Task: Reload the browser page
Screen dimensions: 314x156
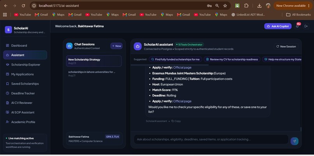Action: tap(23, 6)
